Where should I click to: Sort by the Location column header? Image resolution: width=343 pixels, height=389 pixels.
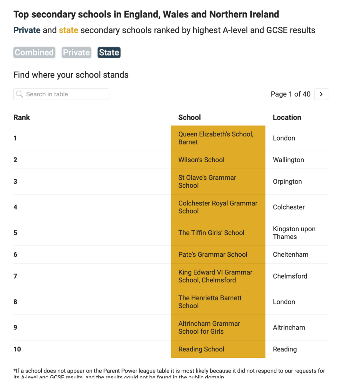(x=287, y=117)
